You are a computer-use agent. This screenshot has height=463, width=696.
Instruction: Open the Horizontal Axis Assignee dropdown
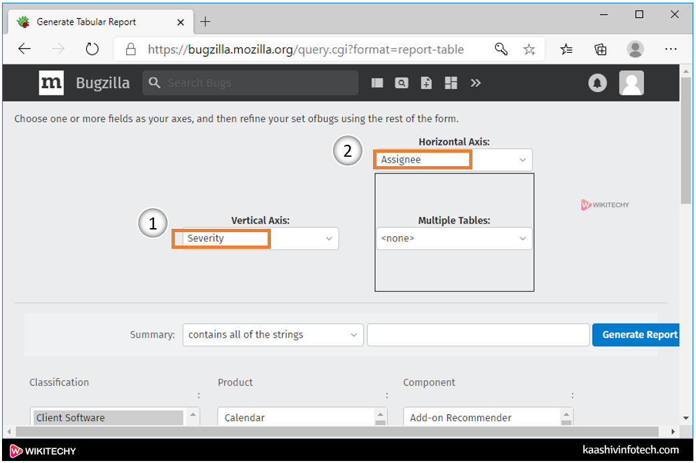(454, 159)
